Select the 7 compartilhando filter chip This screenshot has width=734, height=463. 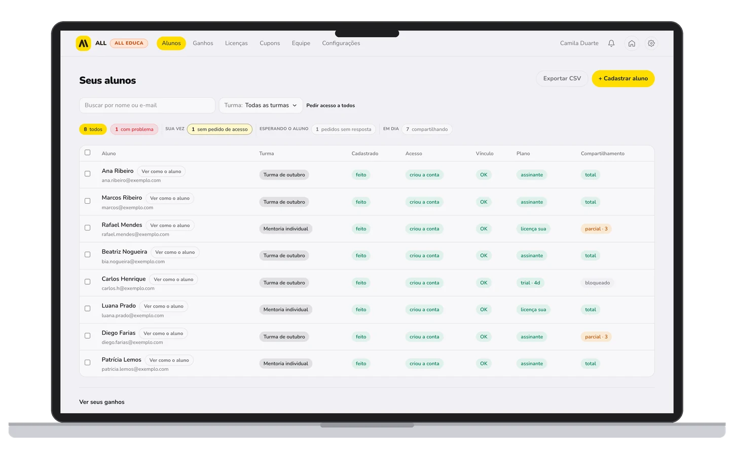427,129
